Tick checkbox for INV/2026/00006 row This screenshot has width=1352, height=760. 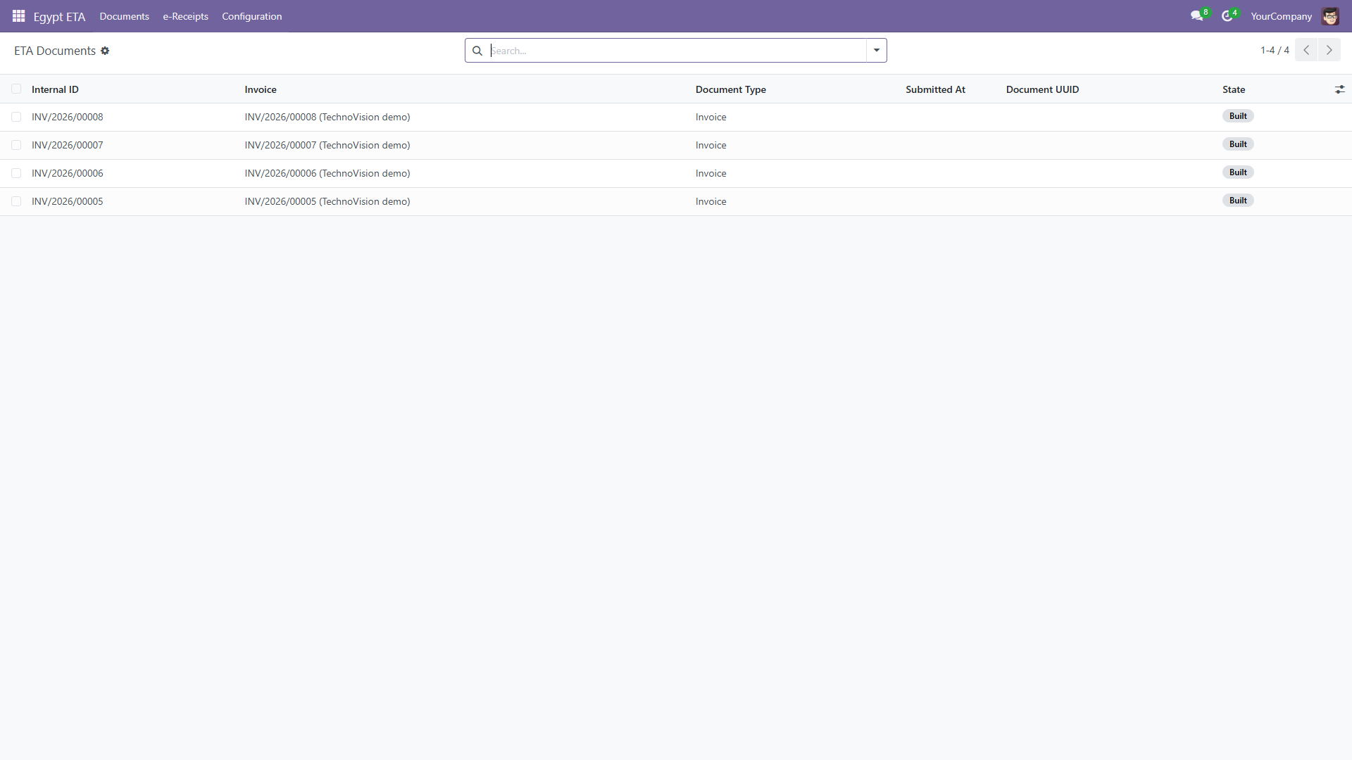(x=16, y=173)
